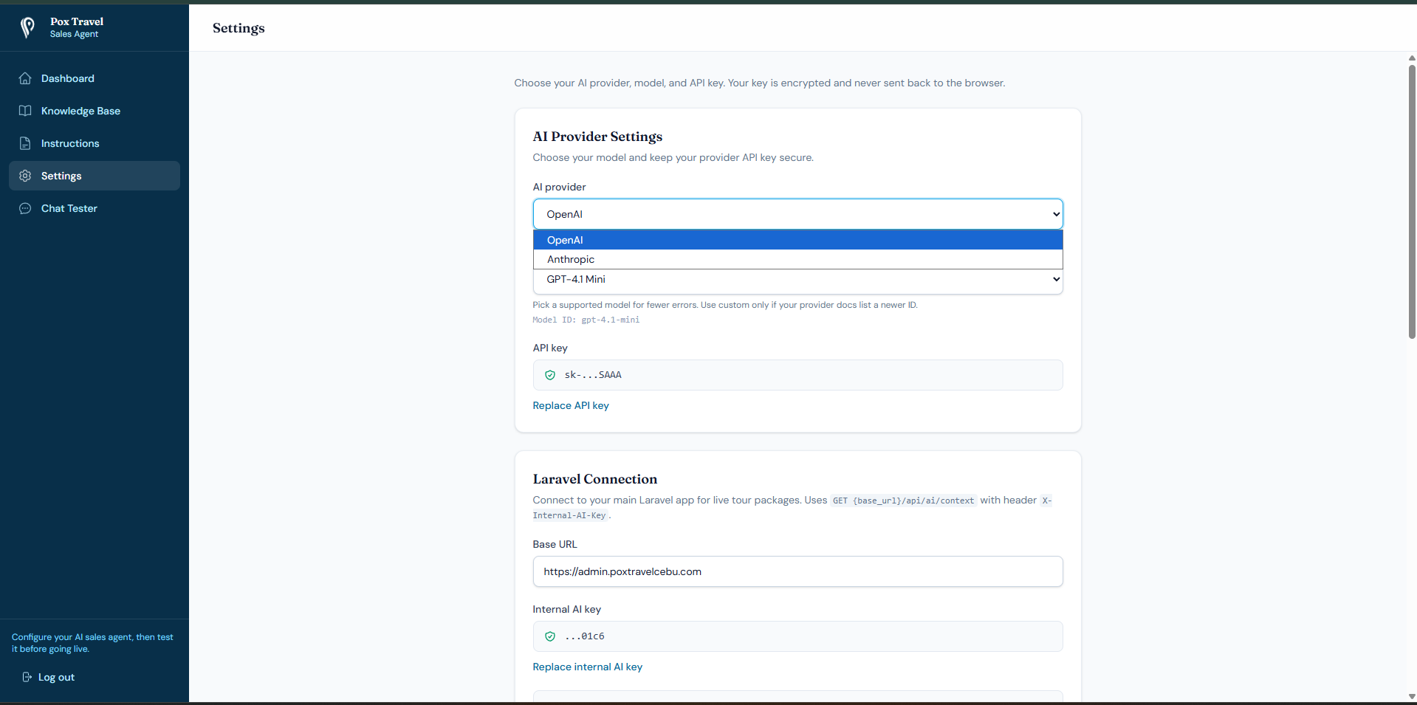
Task: Click the page vertical scrollbar thumb
Action: tap(1412, 202)
